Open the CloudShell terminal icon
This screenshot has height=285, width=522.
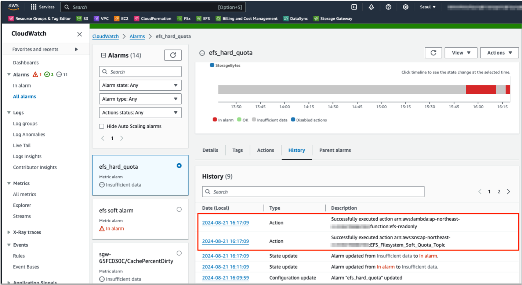tap(354, 7)
